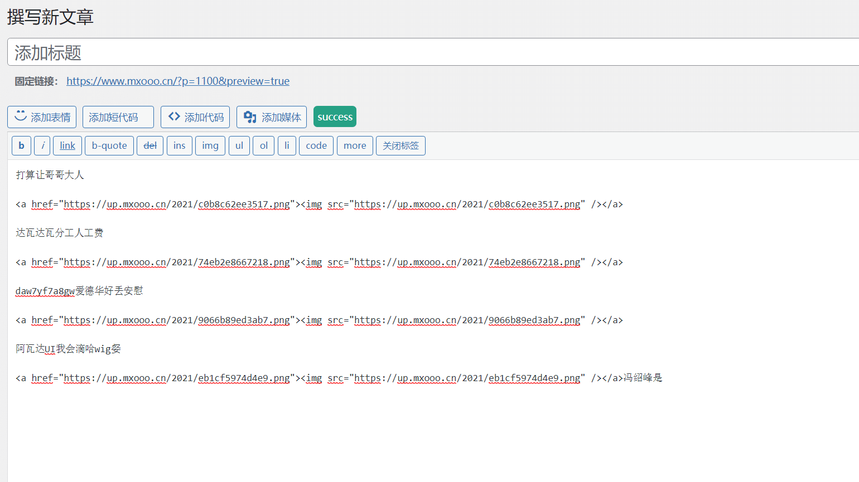Click the green success button
Image resolution: width=859 pixels, height=482 pixels.
335,117
